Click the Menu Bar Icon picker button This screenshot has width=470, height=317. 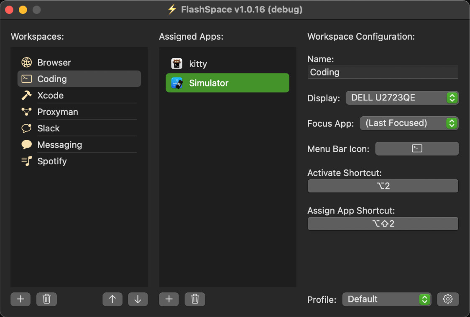coord(417,148)
